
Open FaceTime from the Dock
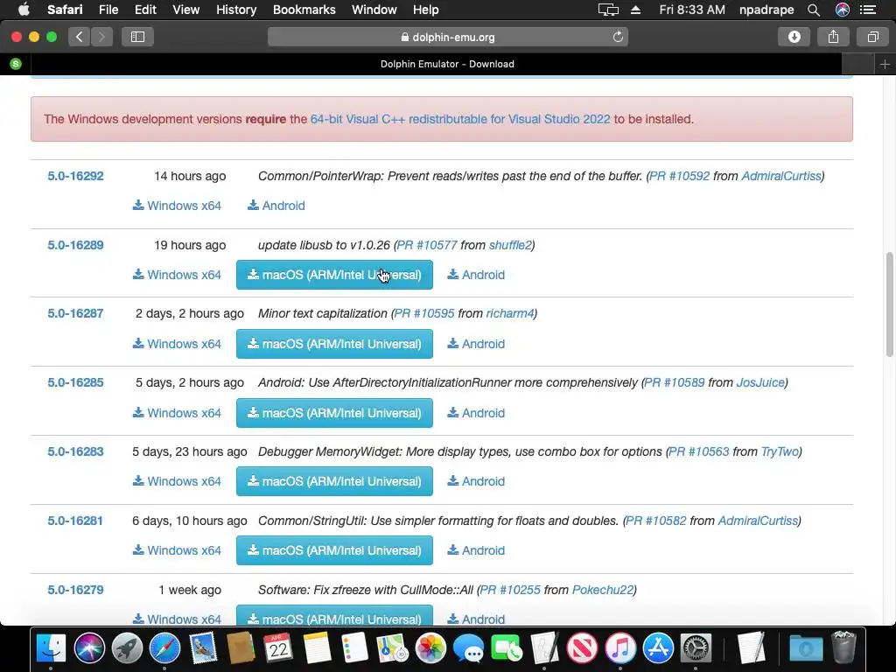[507, 648]
